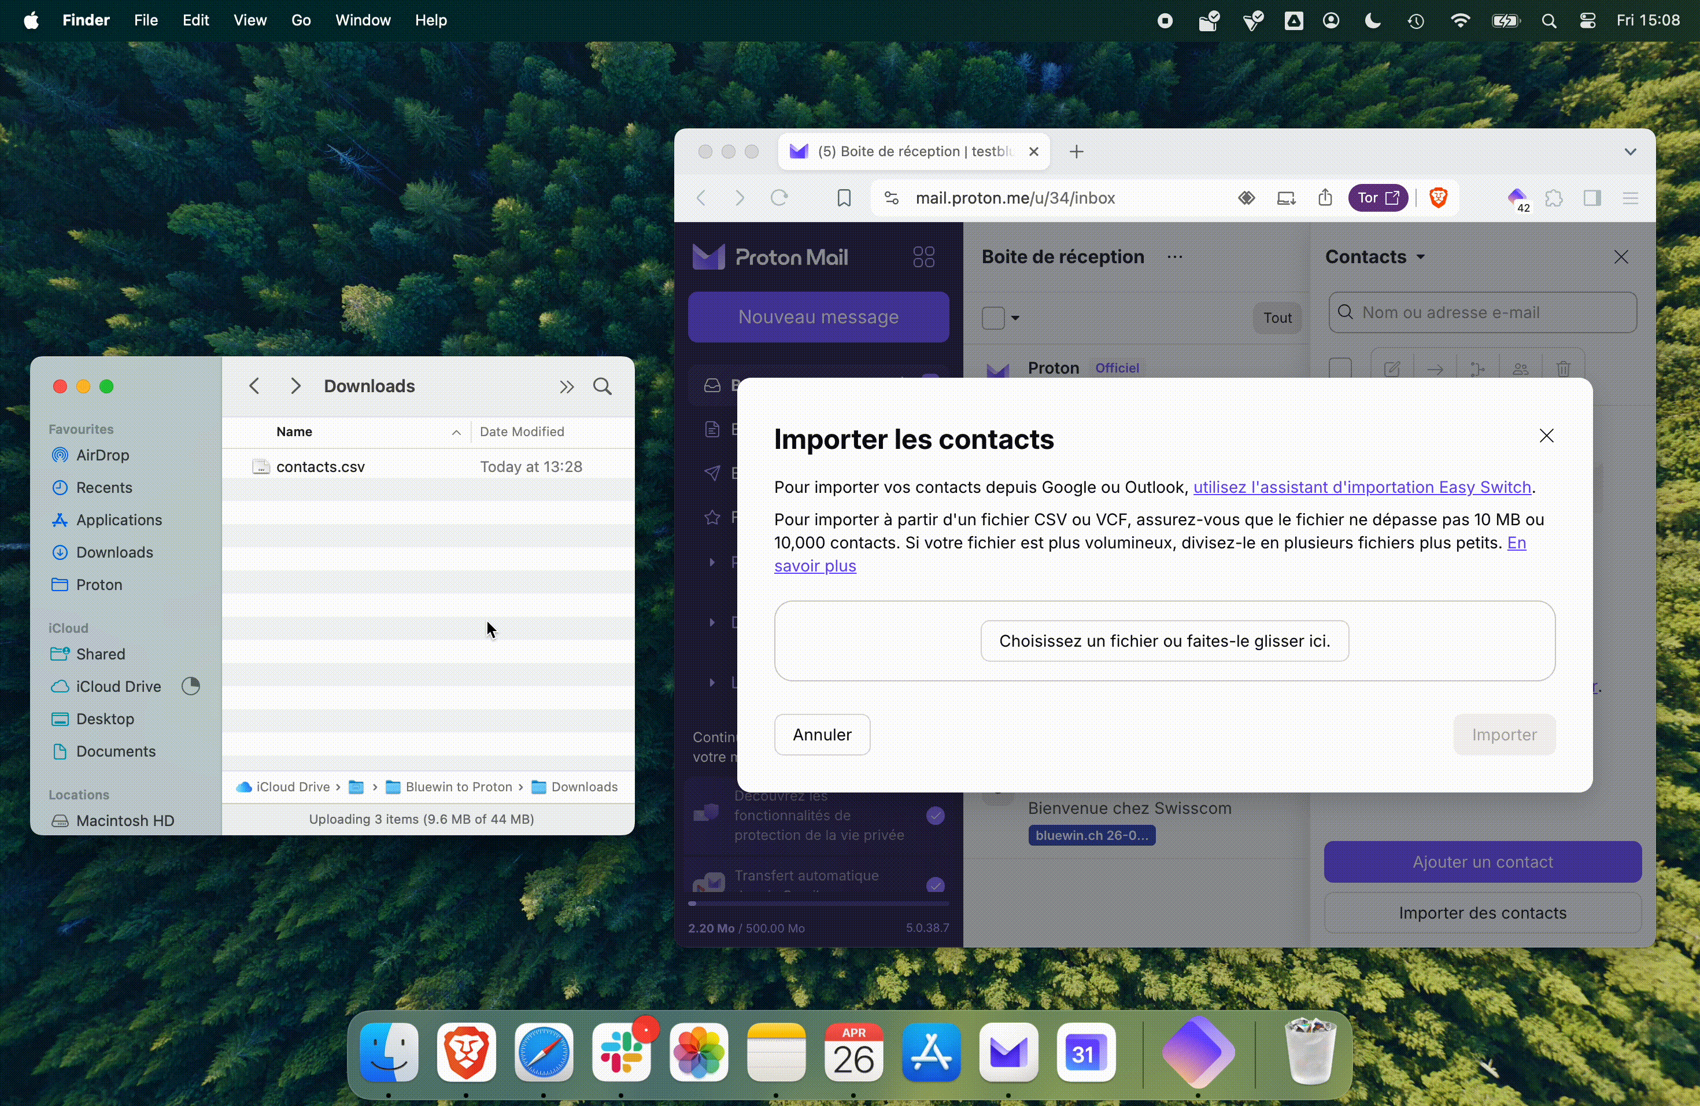Open the Boite de réception more options

[x=1175, y=257]
